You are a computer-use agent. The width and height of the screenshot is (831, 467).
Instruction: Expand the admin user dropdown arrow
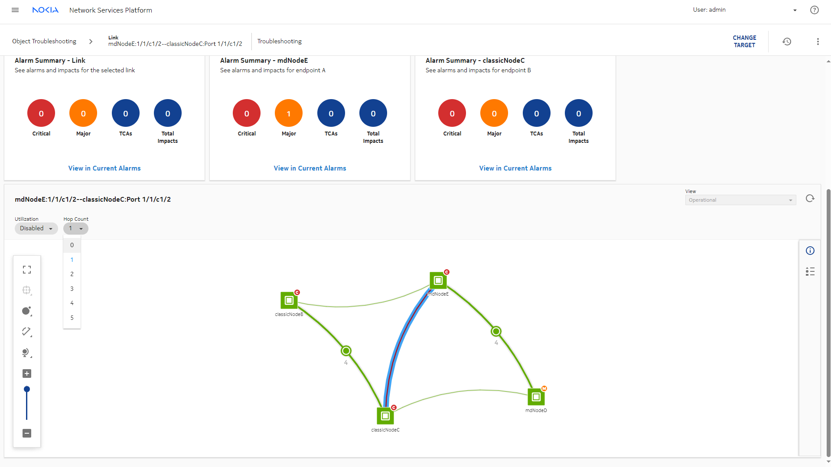[x=795, y=10]
